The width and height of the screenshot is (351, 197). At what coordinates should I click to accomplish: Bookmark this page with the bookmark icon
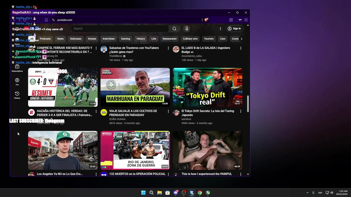46,20
